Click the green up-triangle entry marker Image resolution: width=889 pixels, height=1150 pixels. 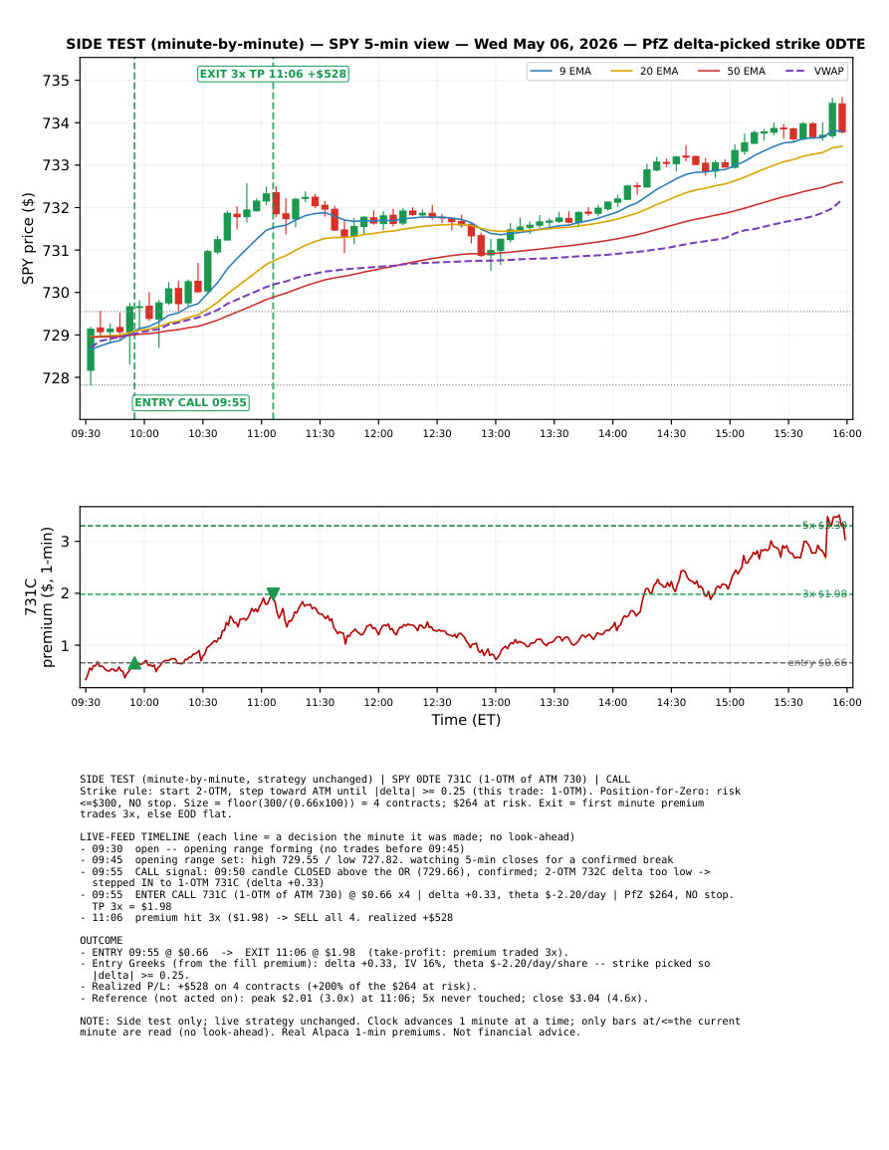(134, 663)
